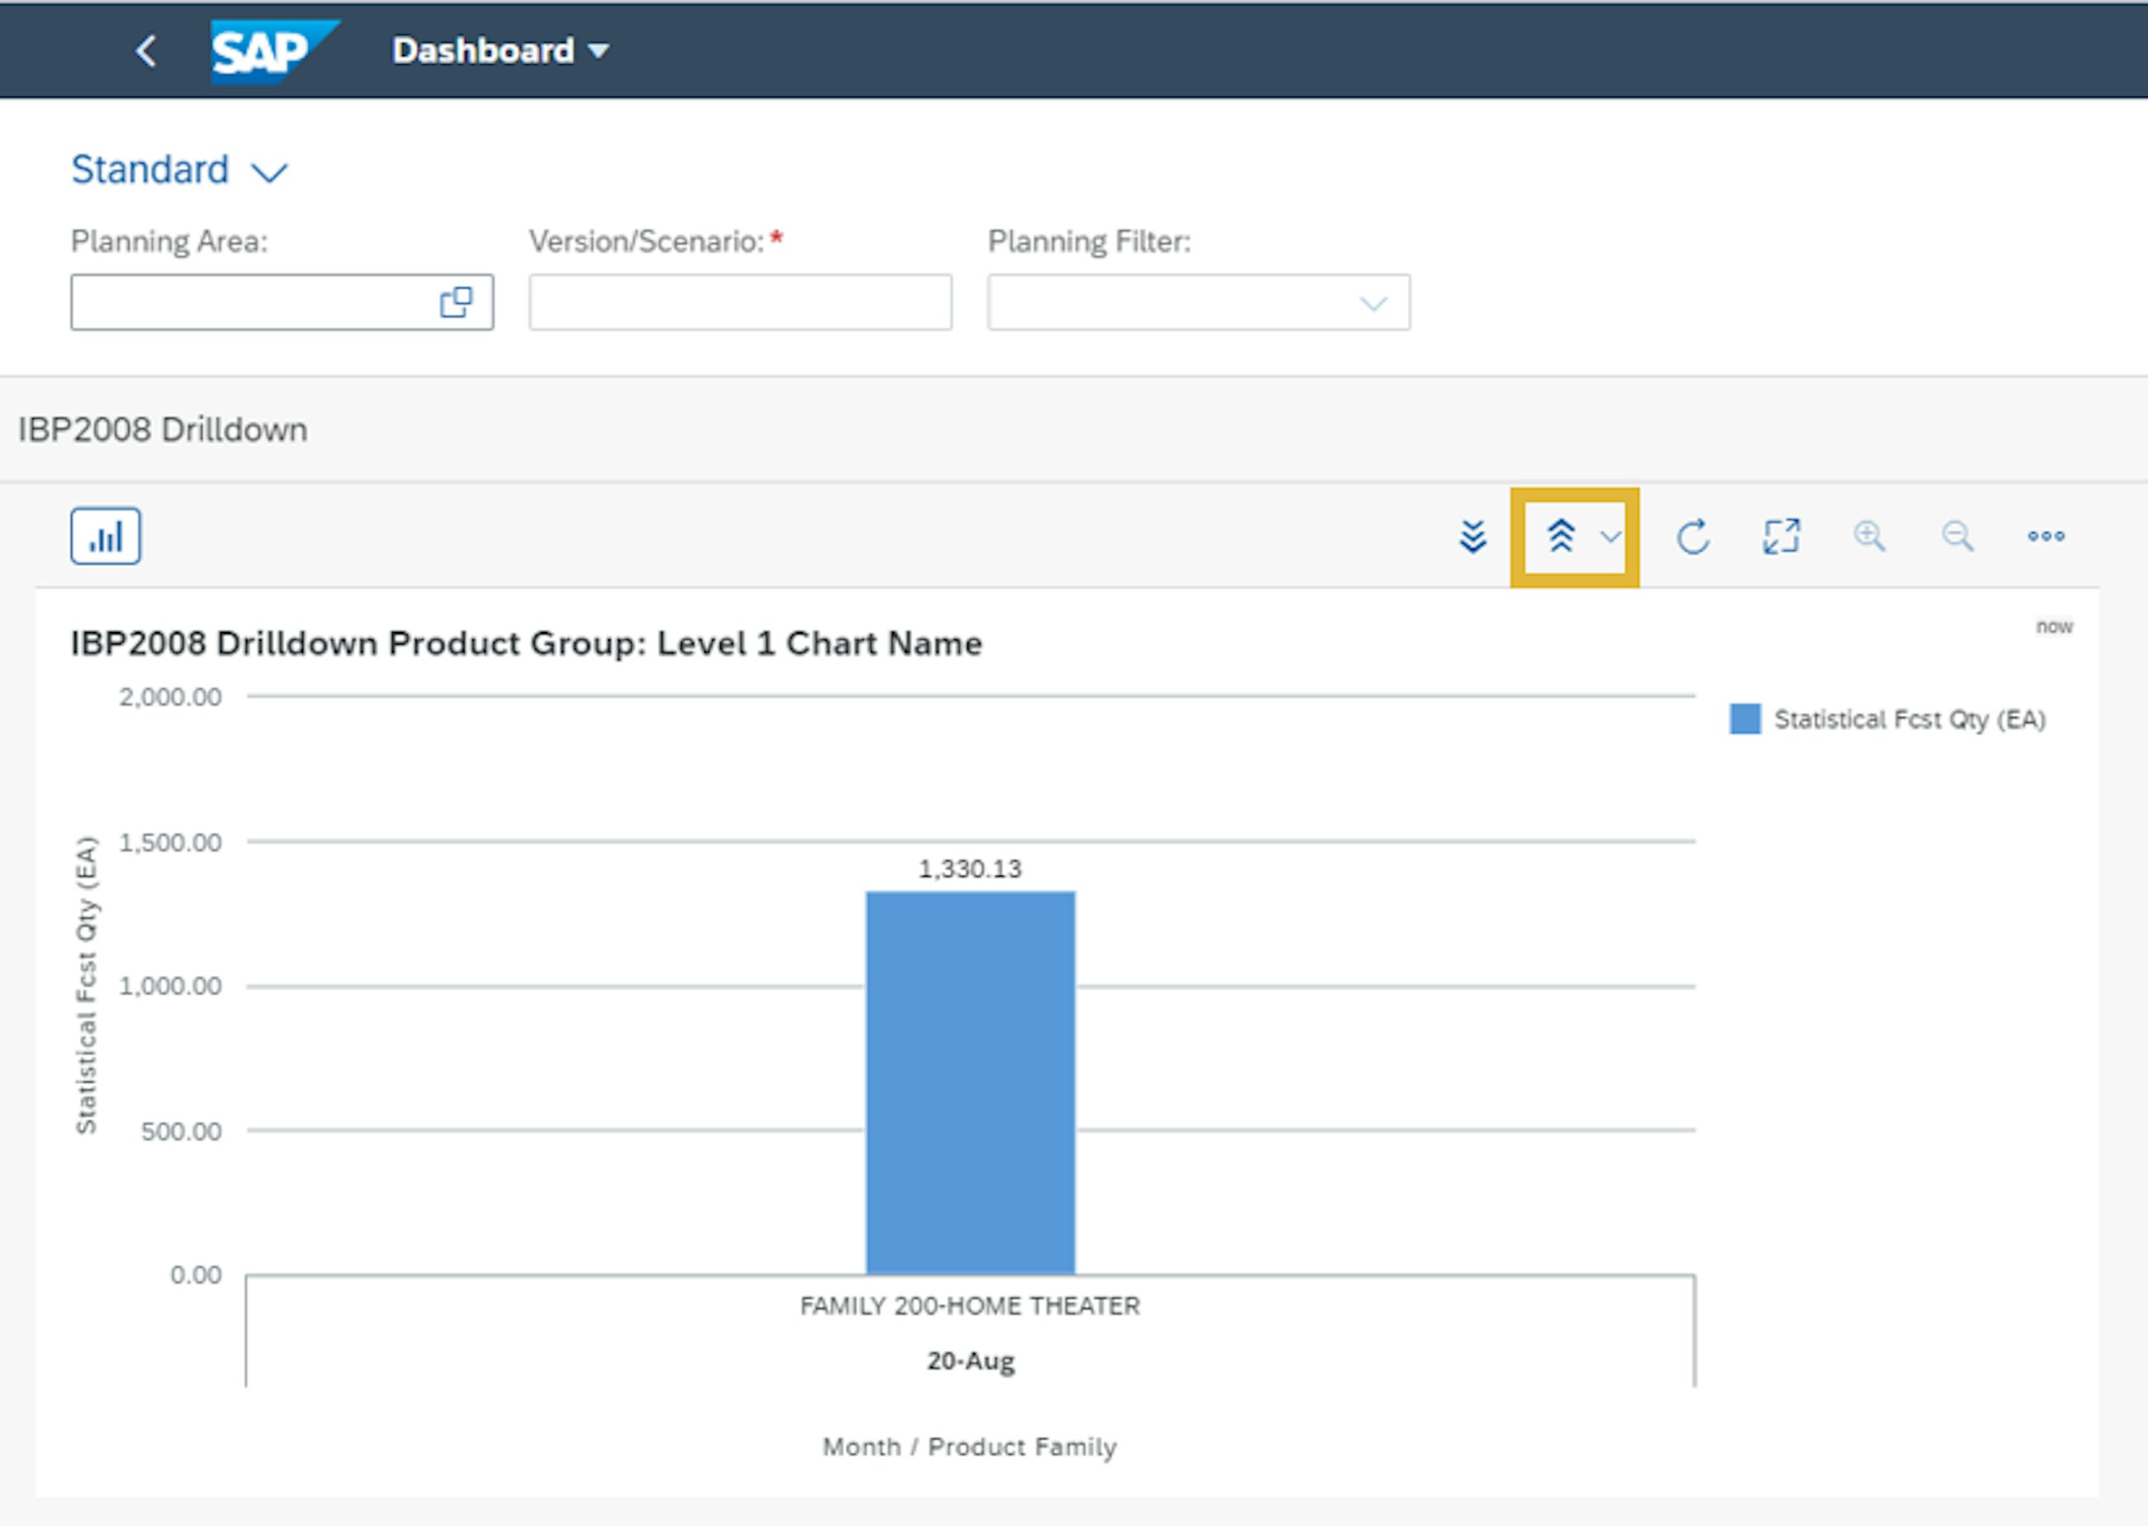Click the highlighted drill-up icon
This screenshot has width=2148, height=1526.
click(x=1561, y=535)
